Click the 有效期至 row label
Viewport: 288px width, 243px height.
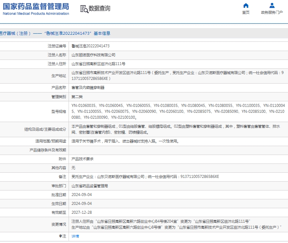point(59,212)
